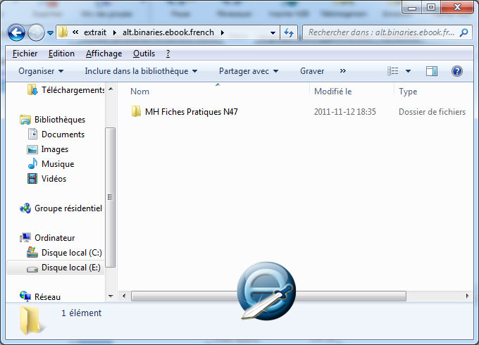This screenshot has width=479, height=345.
Task: Open Disque local (E:)
Action: [x=71, y=268]
